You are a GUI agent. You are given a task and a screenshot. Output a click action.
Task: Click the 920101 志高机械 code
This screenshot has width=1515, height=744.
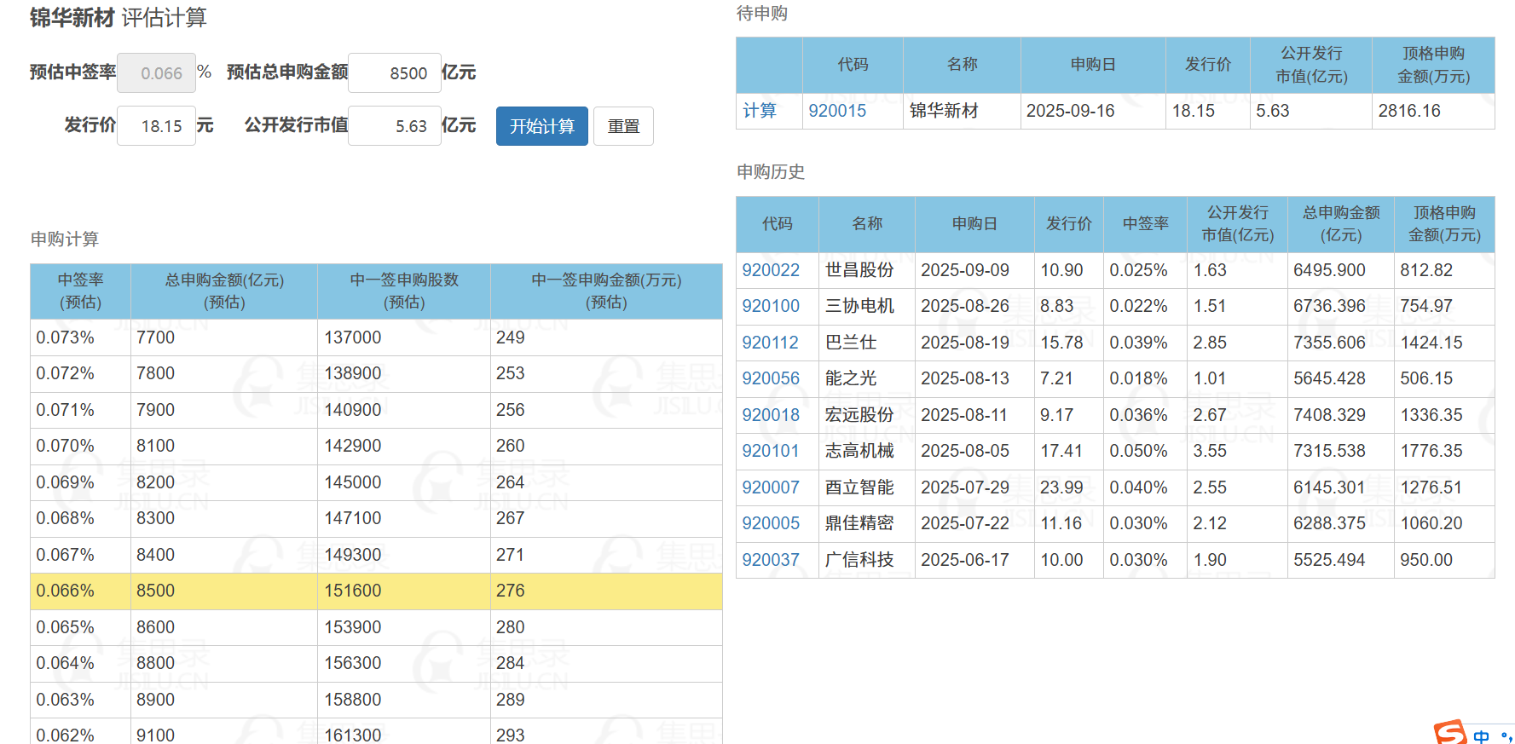point(770,451)
